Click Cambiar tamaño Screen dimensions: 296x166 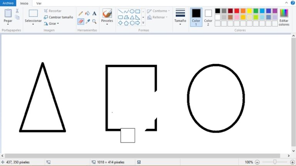tap(59, 17)
